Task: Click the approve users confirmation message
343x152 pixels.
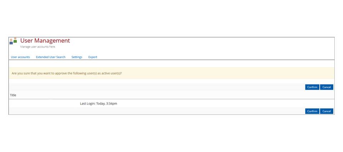Action: coord(67,73)
